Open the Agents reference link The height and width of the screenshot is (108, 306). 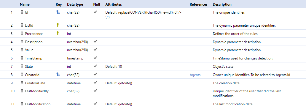(195, 75)
